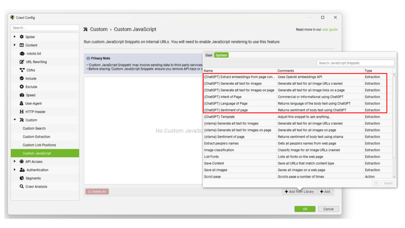Click the Content columns icon

(x=22, y=45)
